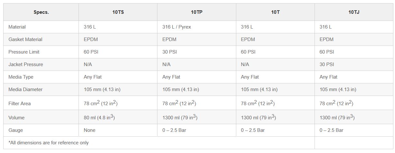Click the Material row label
Image resolution: width=395 pixels, height=153 pixels.
tap(17, 27)
